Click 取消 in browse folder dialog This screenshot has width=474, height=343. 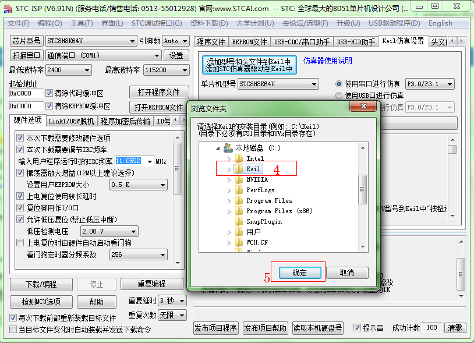[x=346, y=273]
